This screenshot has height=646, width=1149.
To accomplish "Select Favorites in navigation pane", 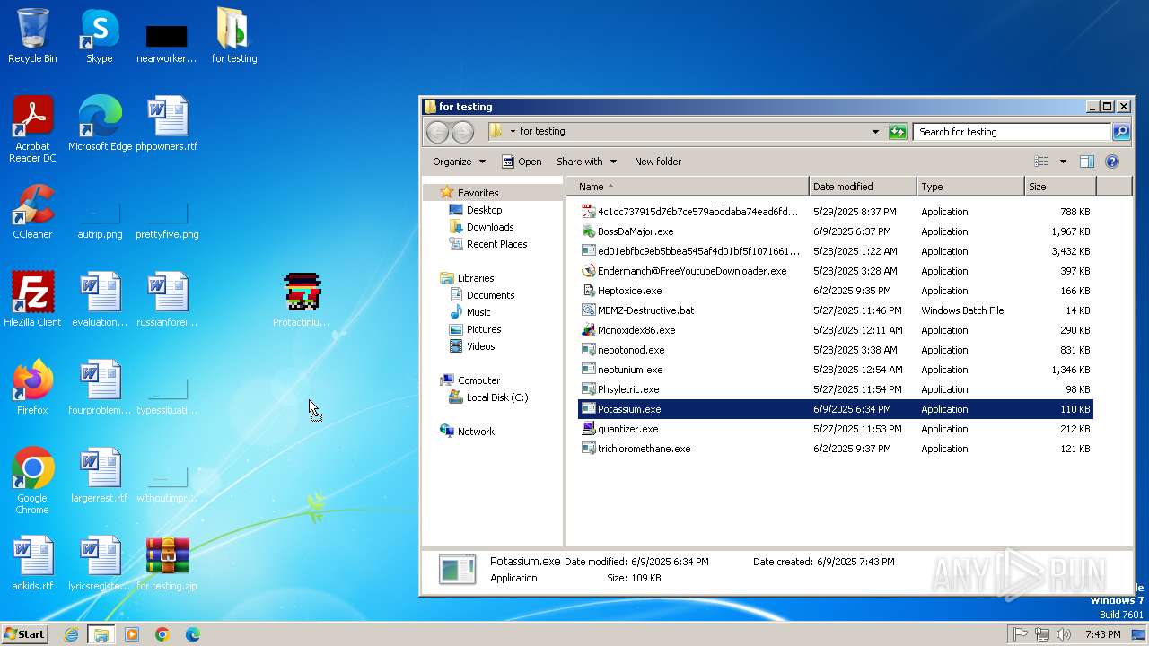I will (478, 193).
